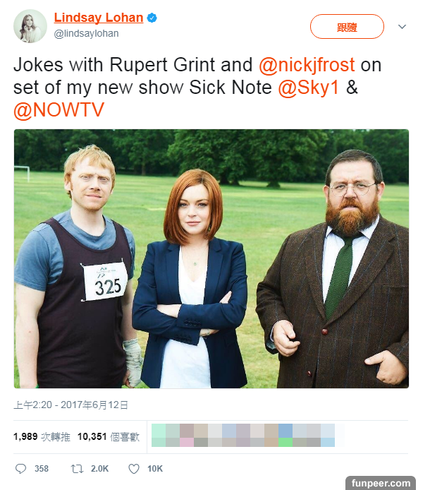Open the @nickjfrost mention

click(307, 65)
